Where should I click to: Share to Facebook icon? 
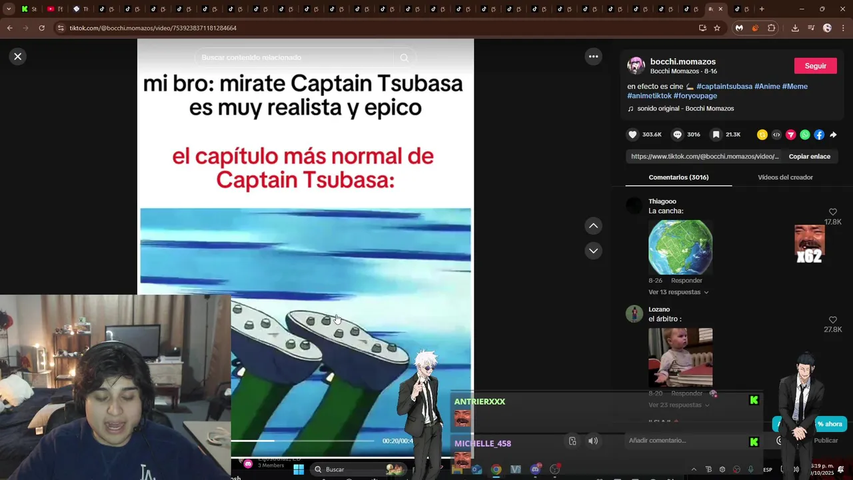(x=819, y=135)
